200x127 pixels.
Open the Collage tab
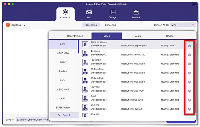click(112, 14)
